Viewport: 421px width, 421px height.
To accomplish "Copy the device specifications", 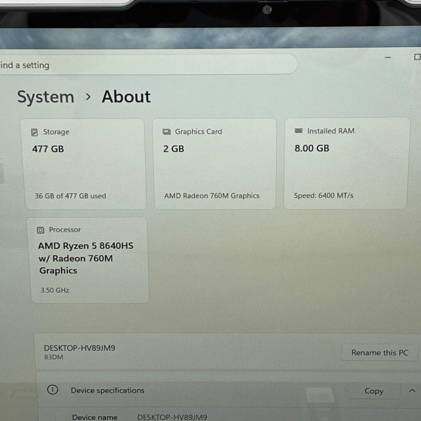I will point(374,391).
